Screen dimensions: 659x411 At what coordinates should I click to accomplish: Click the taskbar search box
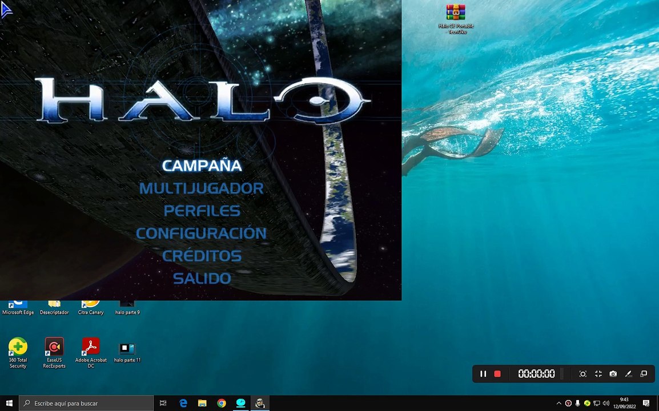point(86,403)
